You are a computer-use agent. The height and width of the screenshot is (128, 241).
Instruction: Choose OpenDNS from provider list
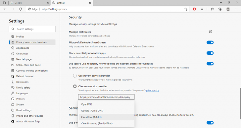pos(106,104)
